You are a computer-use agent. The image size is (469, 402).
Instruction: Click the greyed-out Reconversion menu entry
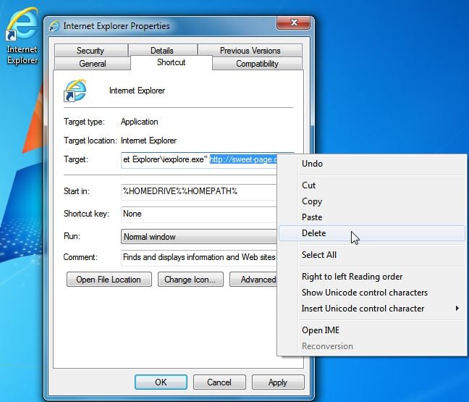[372, 346]
